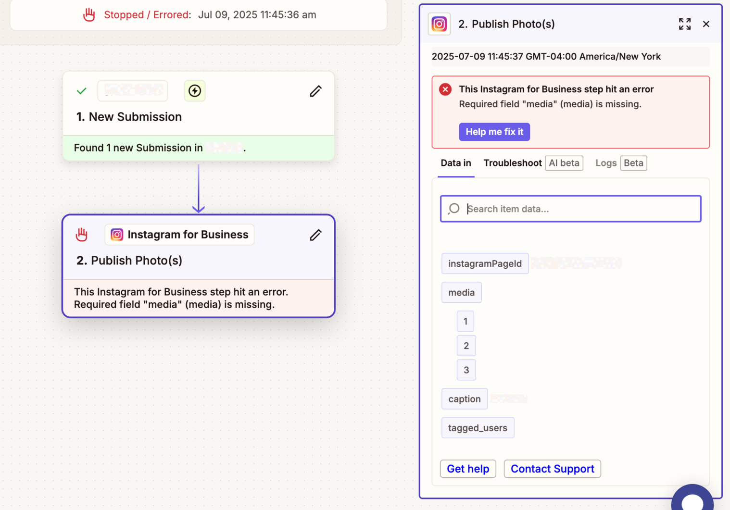Screen dimensions: 730x510
Task: Click Required field media missing text in panel
Action: pos(550,104)
